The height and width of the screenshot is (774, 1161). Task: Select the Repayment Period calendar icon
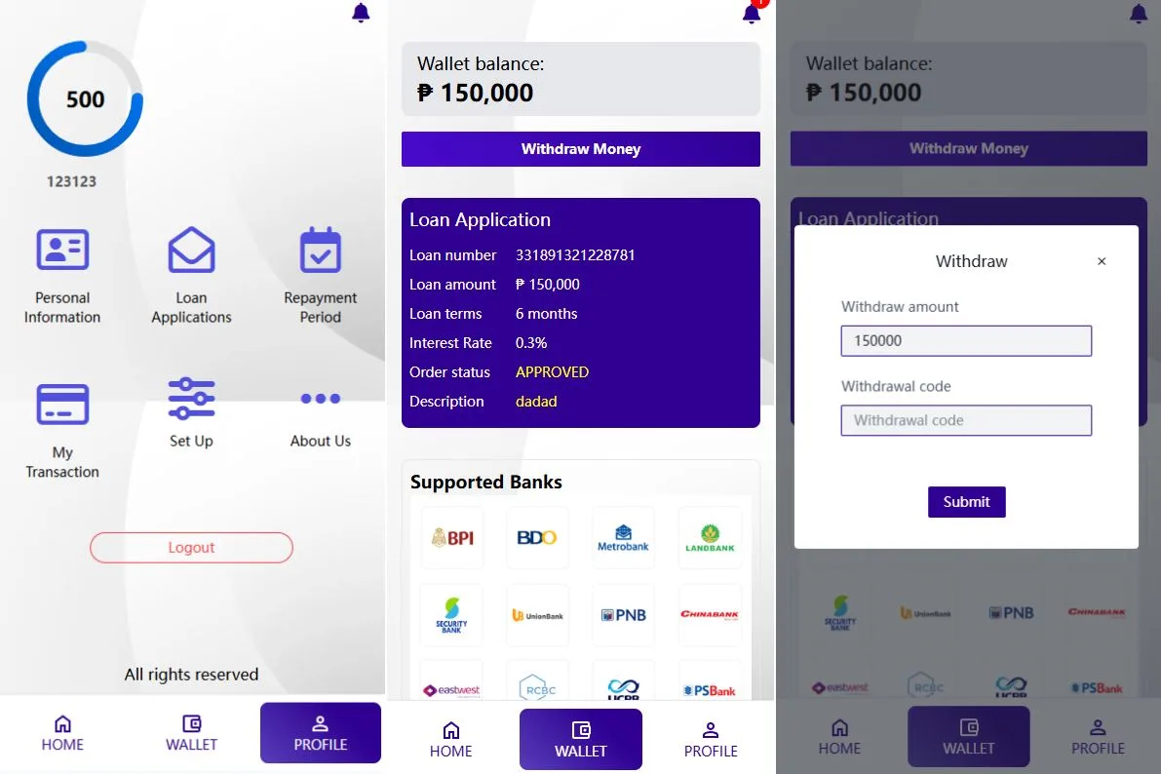[x=320, y=251]
